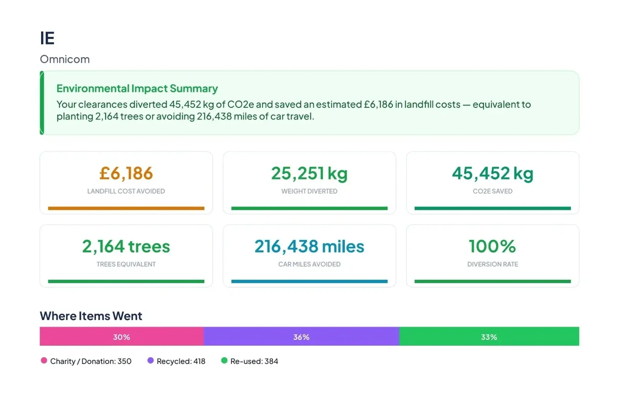The width and height of the screenshot is (619, 412).
Task: Open the Trees Equivalent card
Action: (126, 256)
